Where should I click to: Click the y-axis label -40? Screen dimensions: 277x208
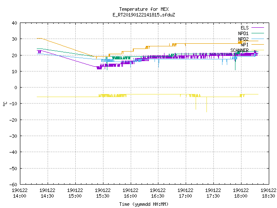coord(13,152)
